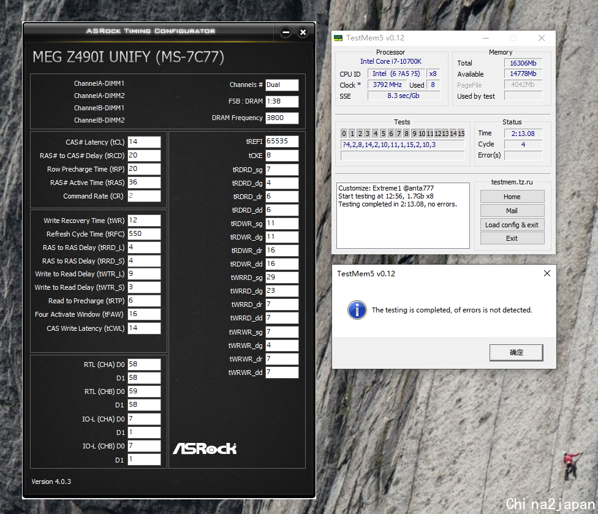Screen dimensions: 598x514
Task: Click the Write Recovery Time (tWR) field
Action: pos(144,221)
